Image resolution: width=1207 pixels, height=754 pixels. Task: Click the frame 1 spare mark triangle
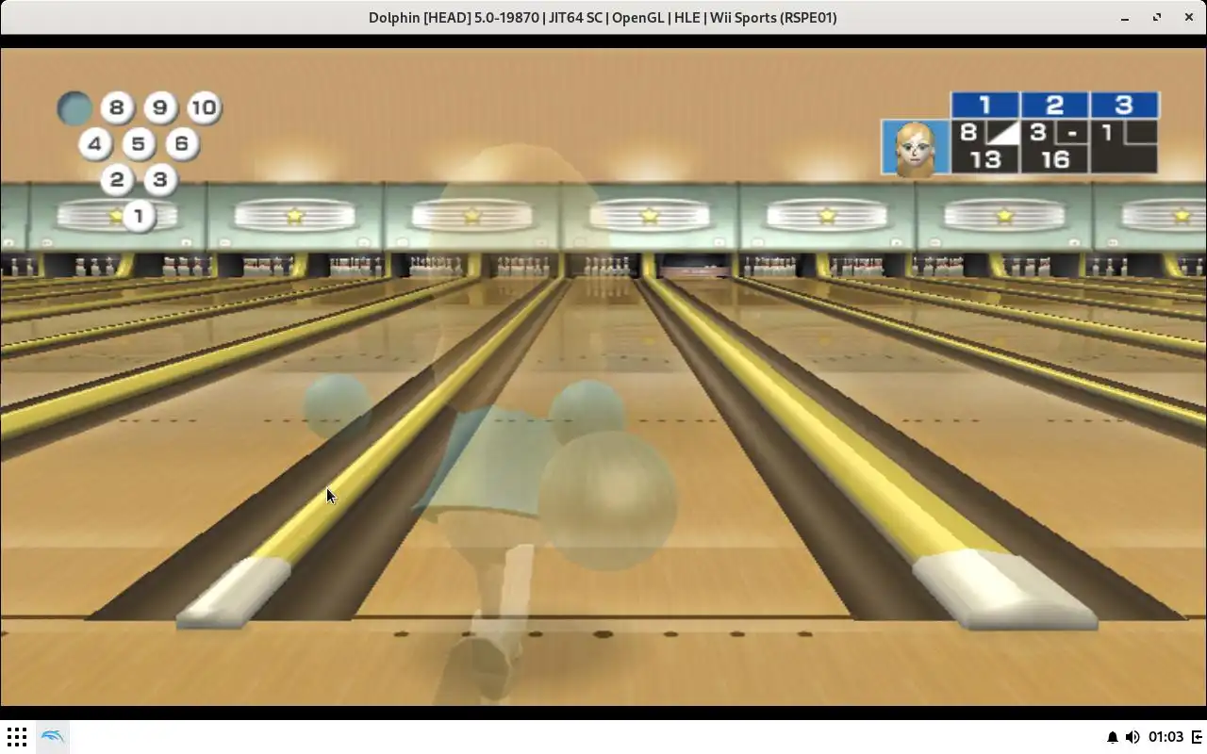[1002, 132]
